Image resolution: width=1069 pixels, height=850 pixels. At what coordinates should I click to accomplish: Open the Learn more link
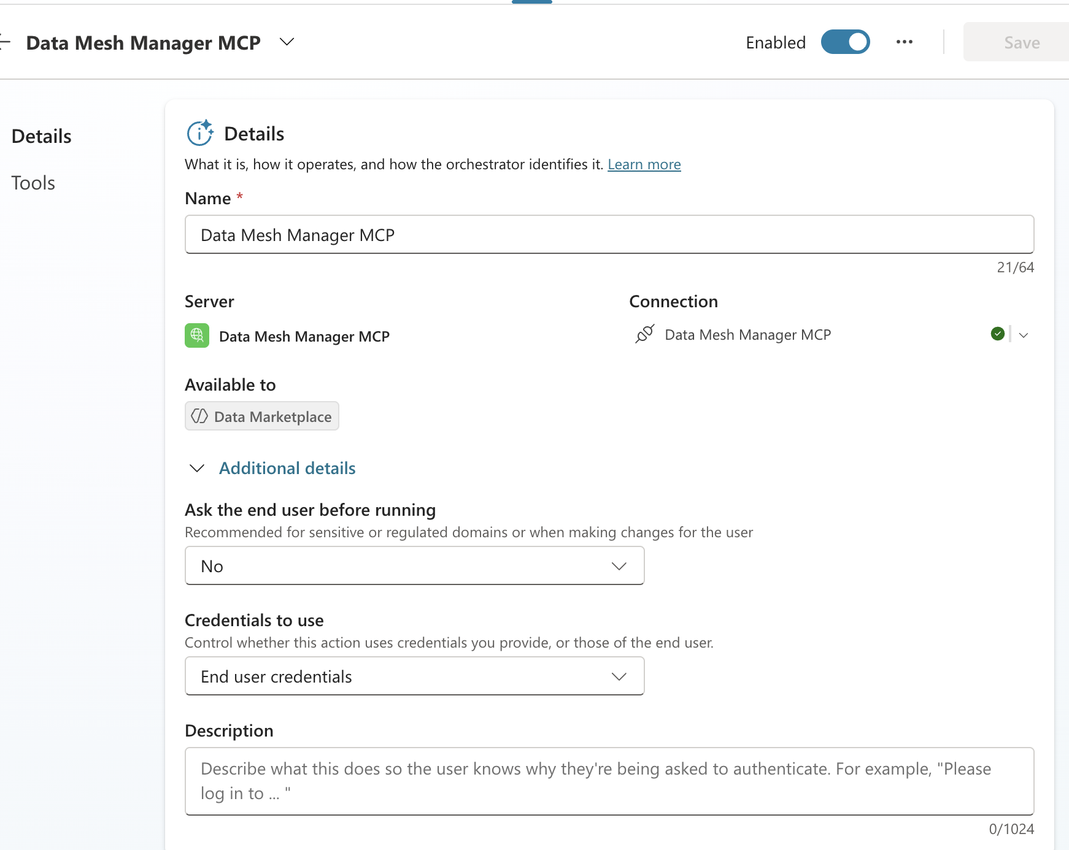coord(644,164)
